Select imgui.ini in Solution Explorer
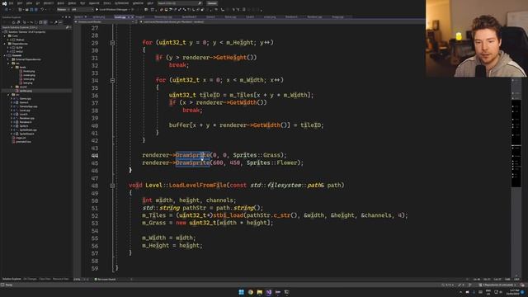 click(21, 138)
